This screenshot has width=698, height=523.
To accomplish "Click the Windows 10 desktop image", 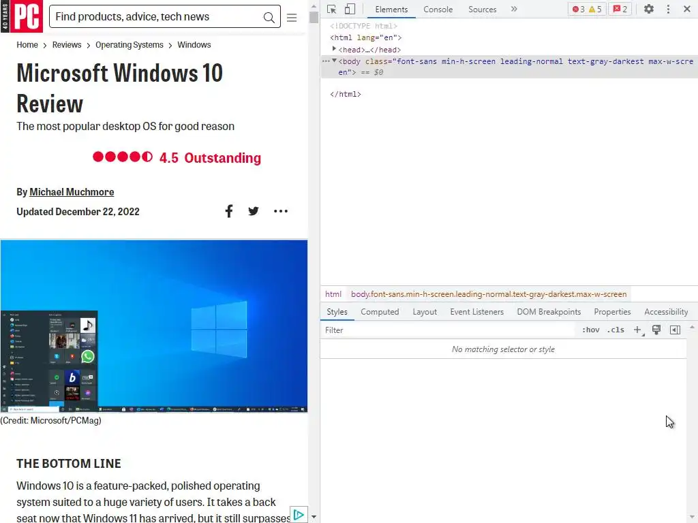I will [154, 326].
